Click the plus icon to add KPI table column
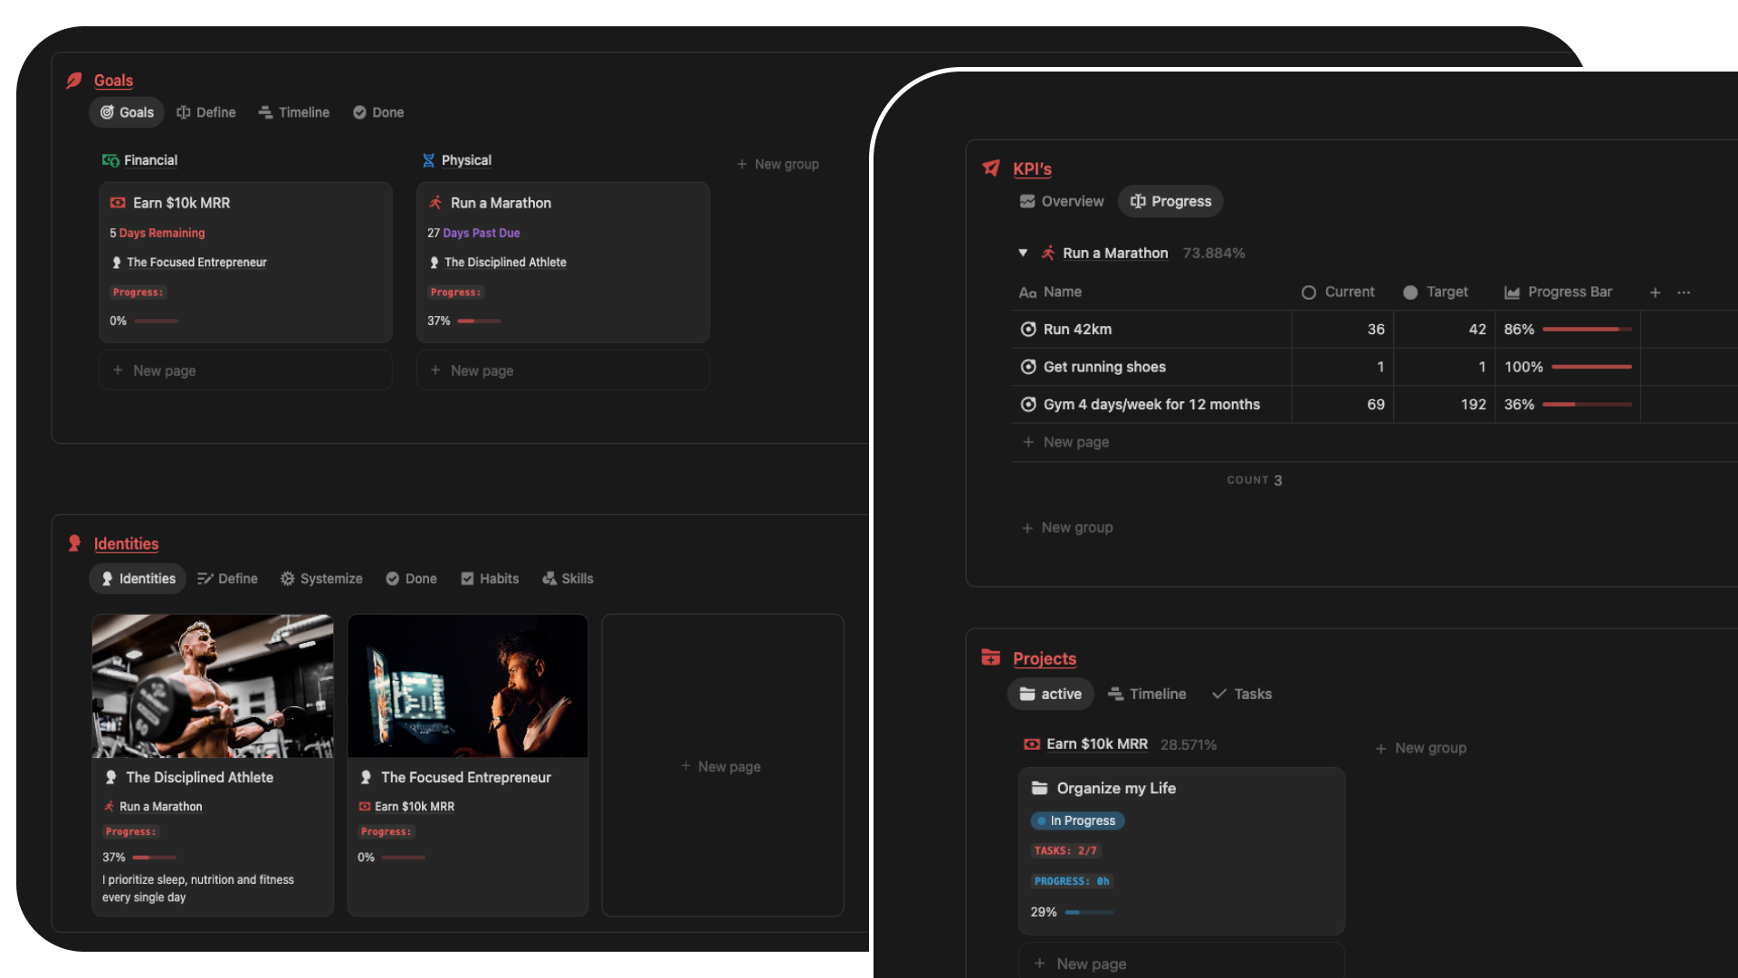This screenshot has width=1738, height=978. click(x=1655, y=292)
